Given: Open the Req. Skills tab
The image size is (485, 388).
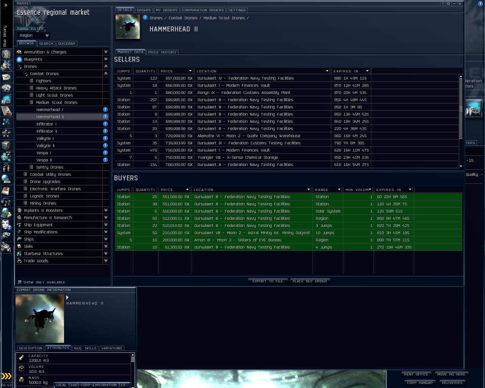Looking at the screenshot, I should (x=85, y=348).
